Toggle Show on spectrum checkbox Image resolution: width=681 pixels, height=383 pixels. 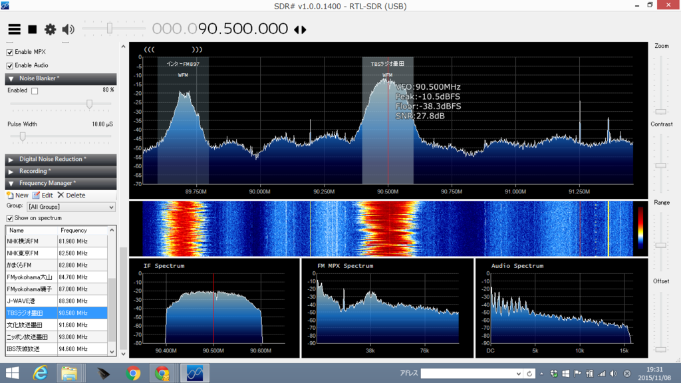pos(9,218)
